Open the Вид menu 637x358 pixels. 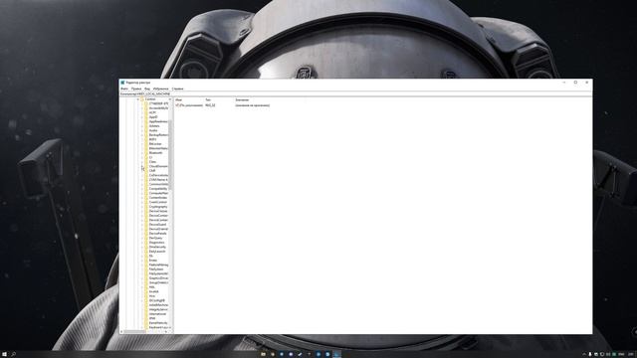(x=147, y=89)
